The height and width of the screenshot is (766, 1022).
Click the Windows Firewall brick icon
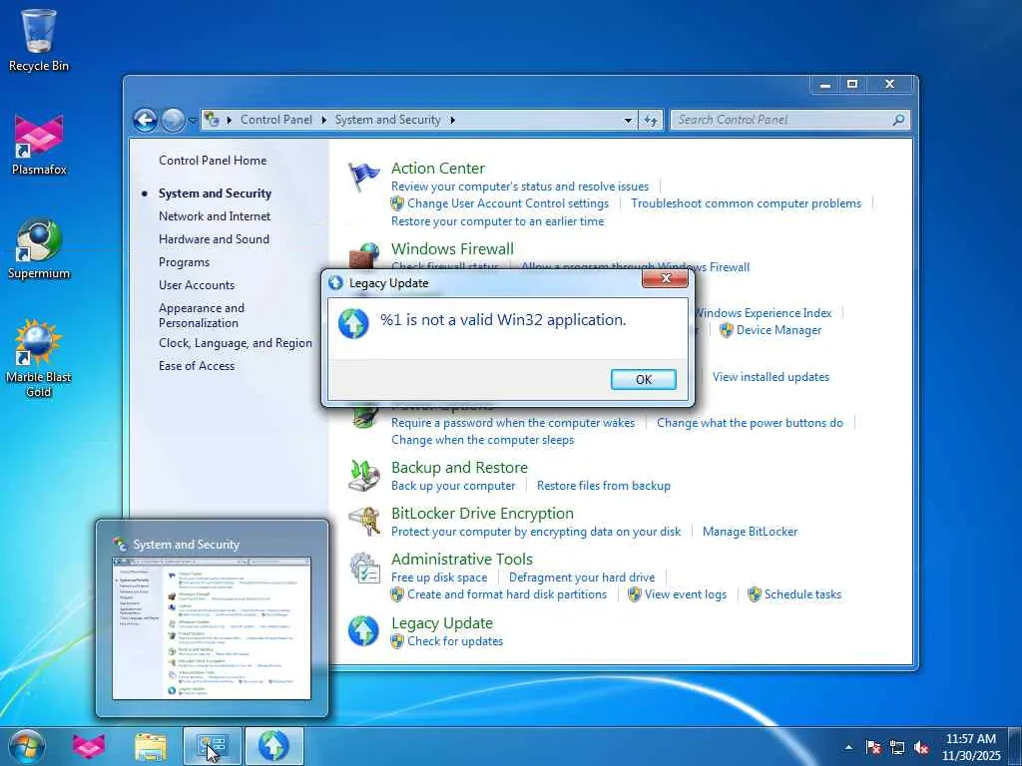click(x=363, y=256)
